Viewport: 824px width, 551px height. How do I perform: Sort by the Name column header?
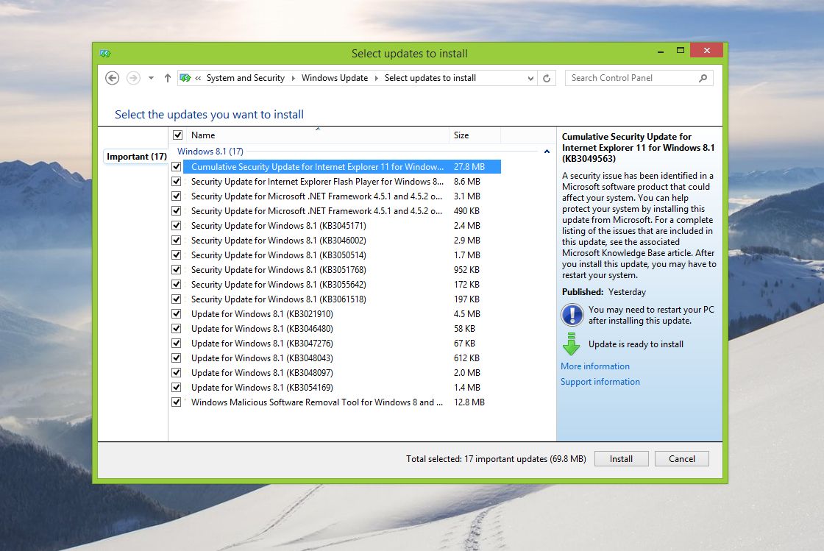coord(317,135)
